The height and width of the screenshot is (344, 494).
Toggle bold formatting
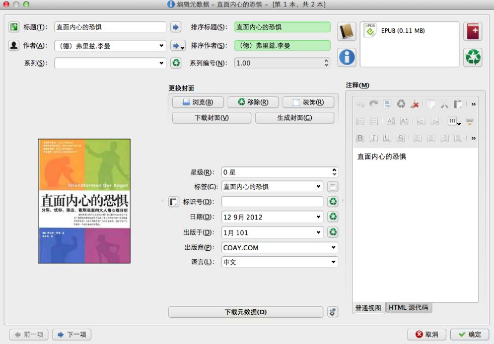click(x=360, y=138)
